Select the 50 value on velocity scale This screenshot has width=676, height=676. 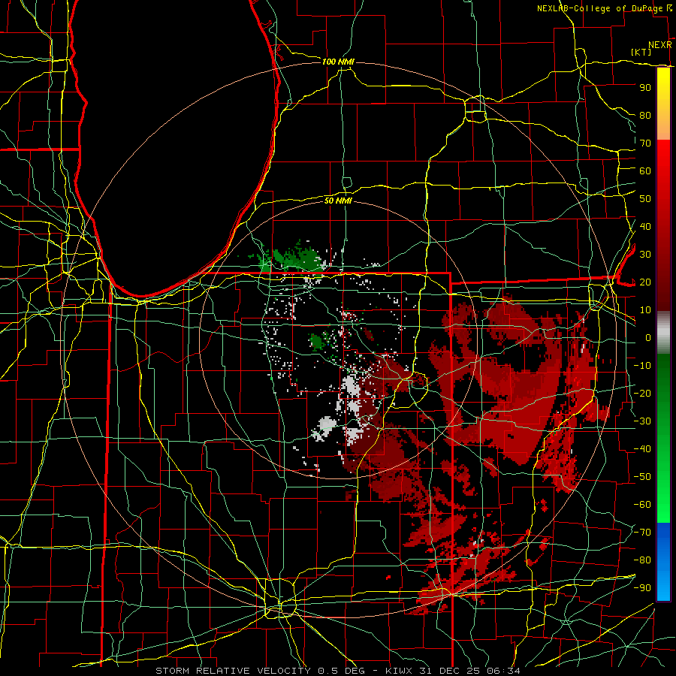[x=645, y=199]
